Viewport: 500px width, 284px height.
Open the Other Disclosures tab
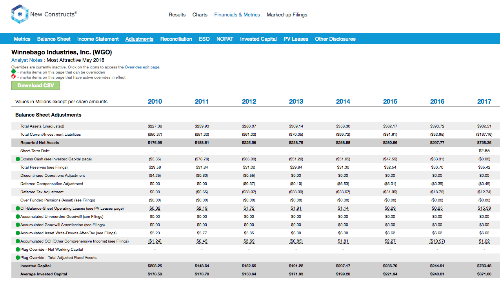(x=335, y=39)
